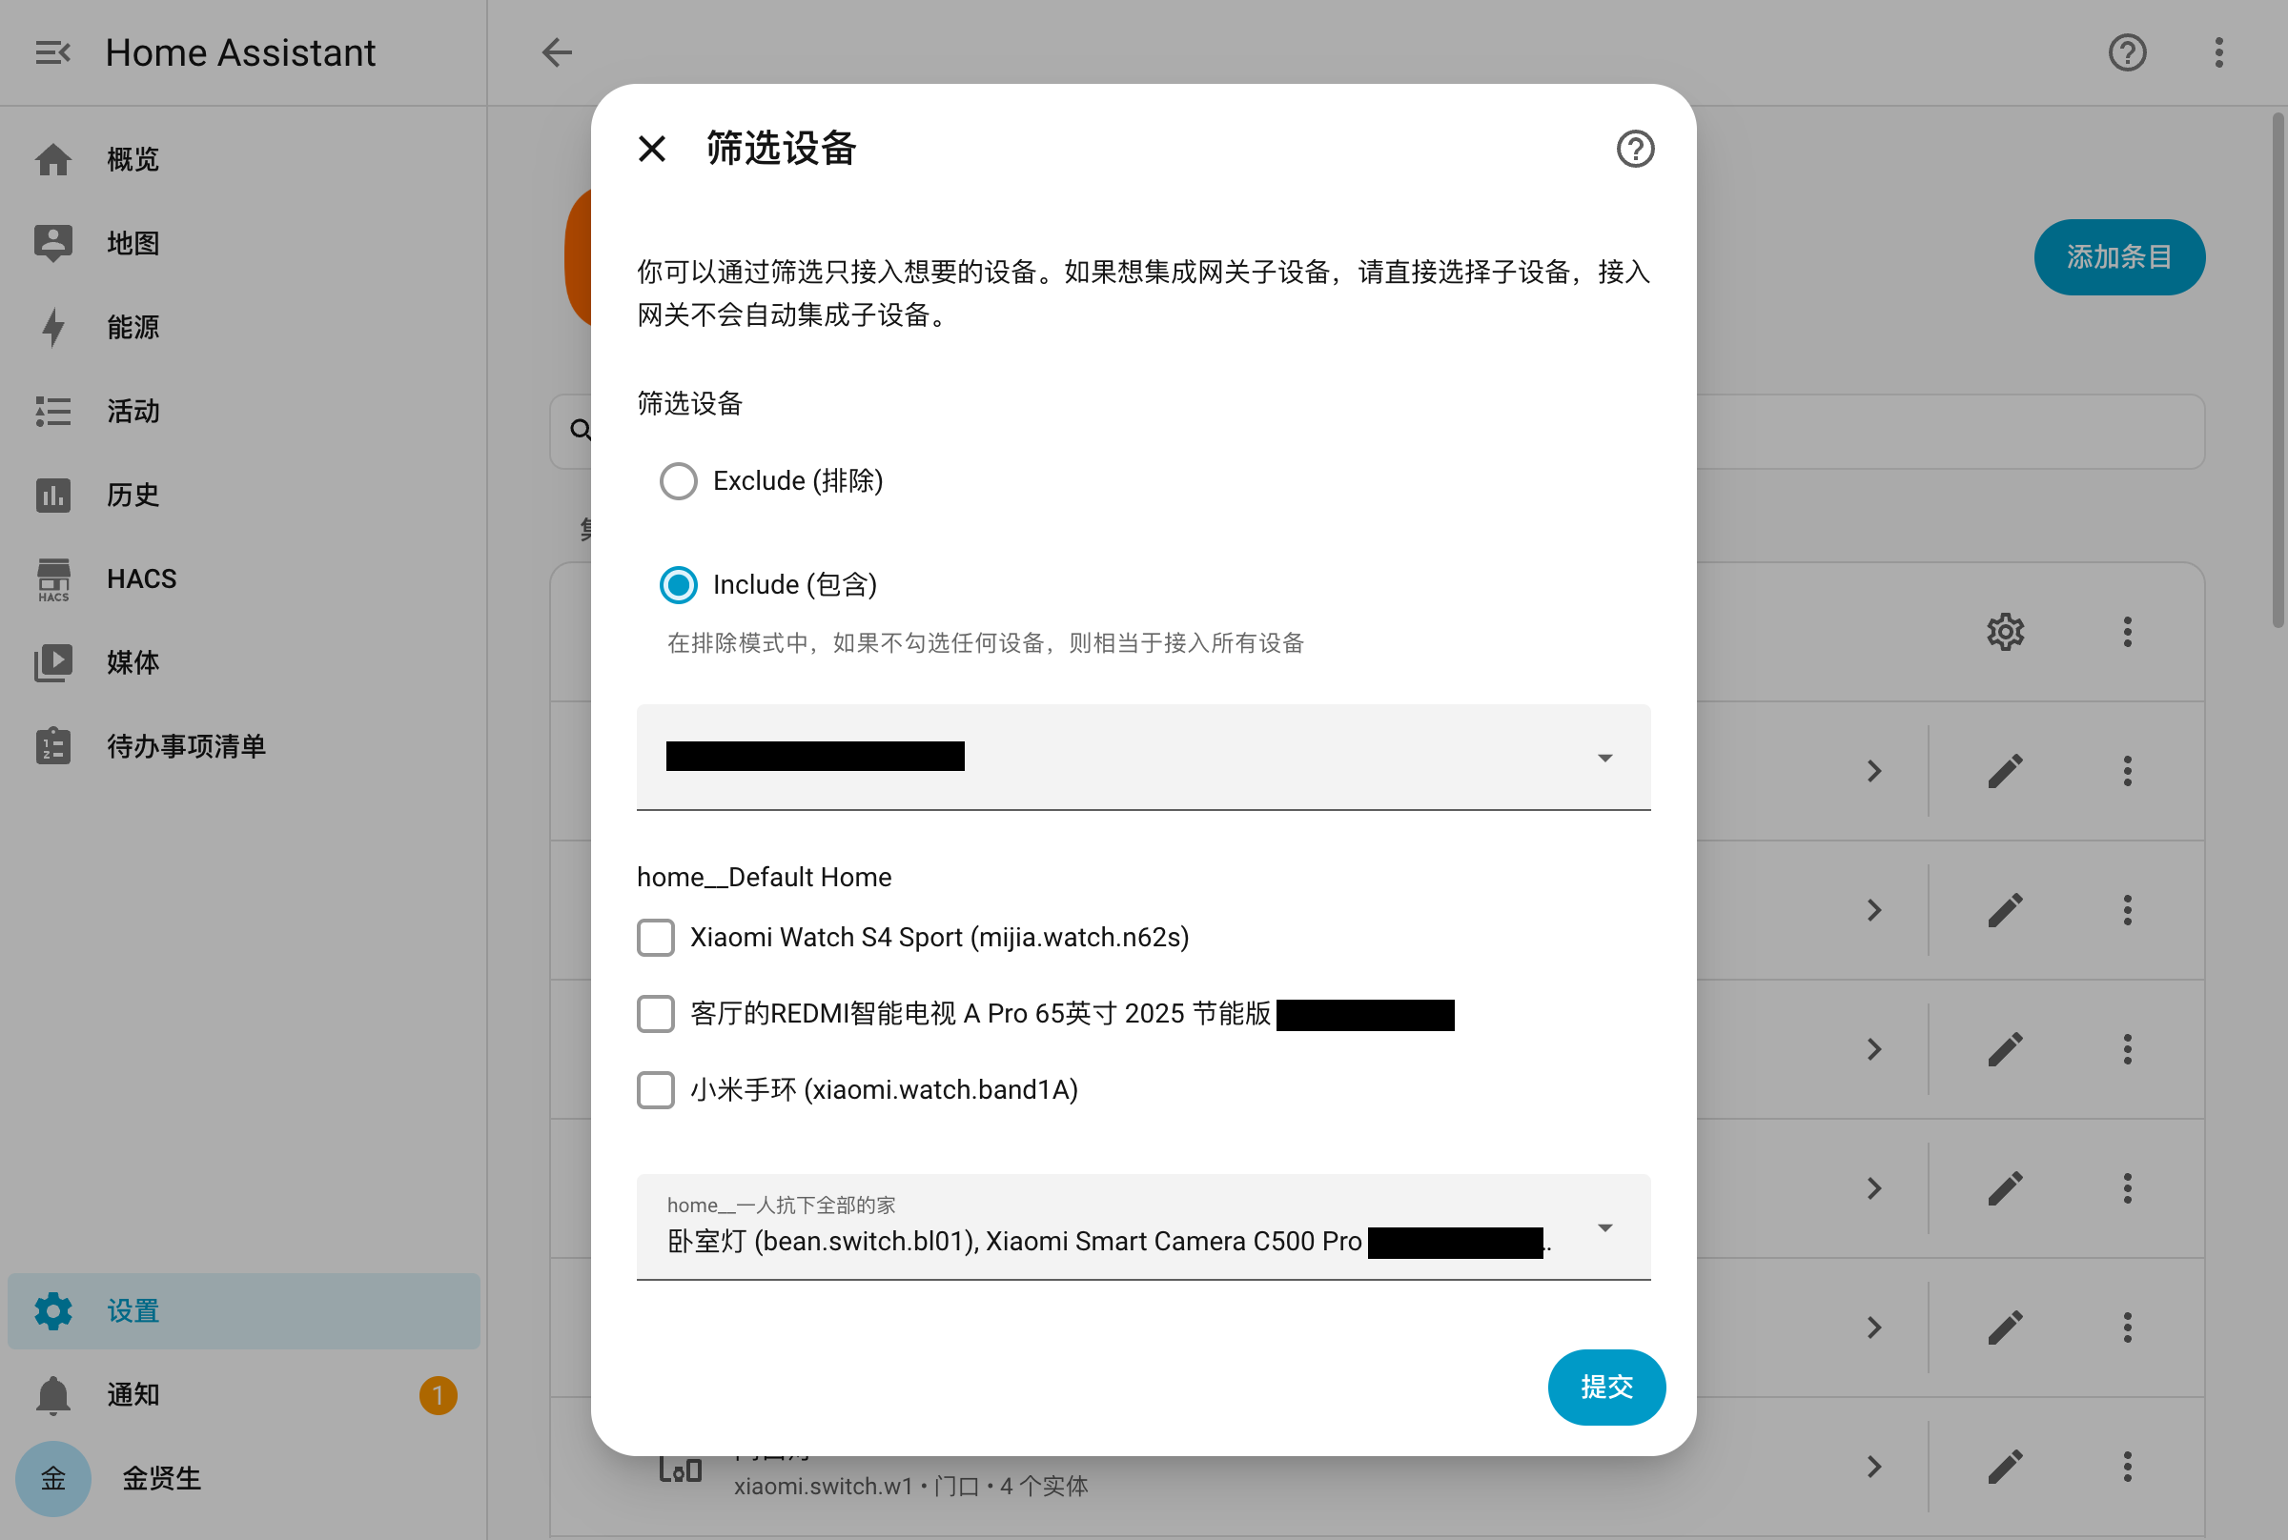
Task: Open 媒体 in the sidebar
Action: (x=244, y=663)
